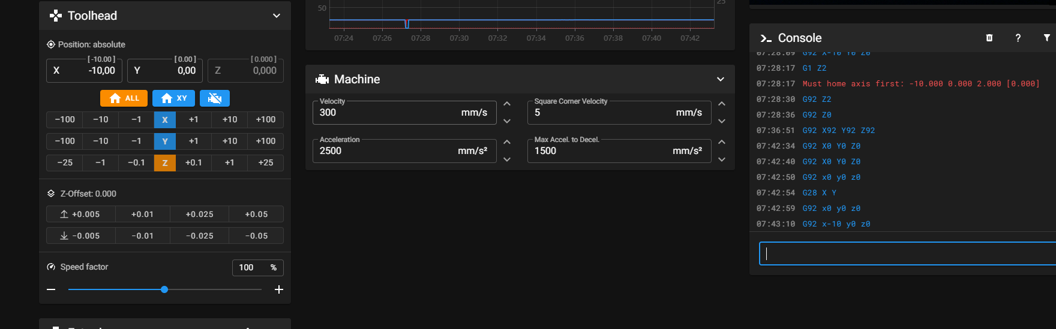Increase Velocity with the up arrow
This screenshot has width=1056, height=329.
pyautogui.click(x=507, y=104)
